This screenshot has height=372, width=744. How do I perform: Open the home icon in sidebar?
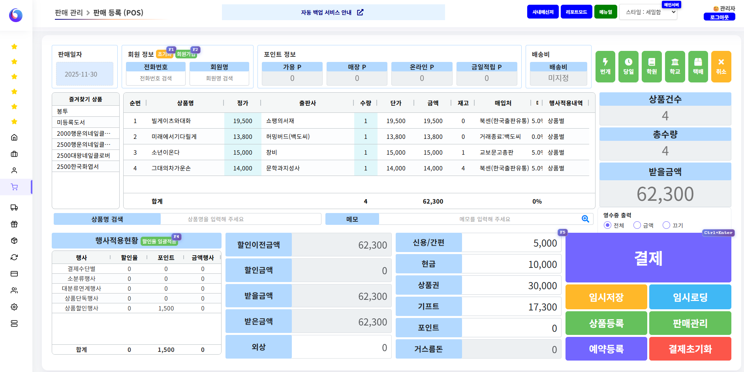tap(14, 137)
